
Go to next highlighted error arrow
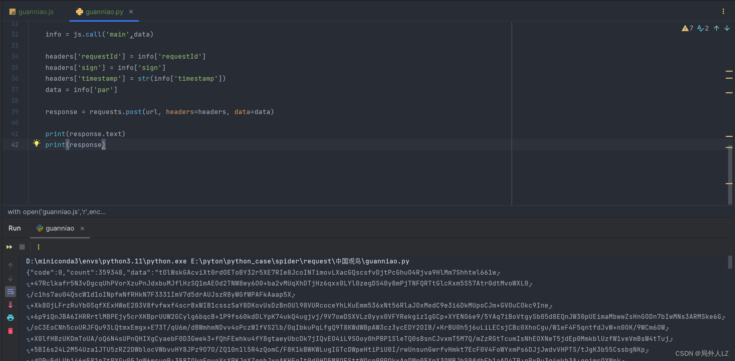(x=727, y=28)
